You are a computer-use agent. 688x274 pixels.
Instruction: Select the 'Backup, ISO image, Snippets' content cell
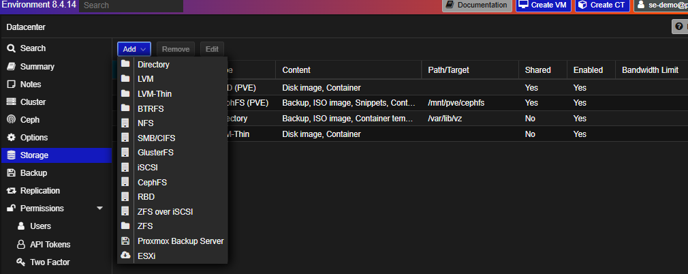coord(349,103)
